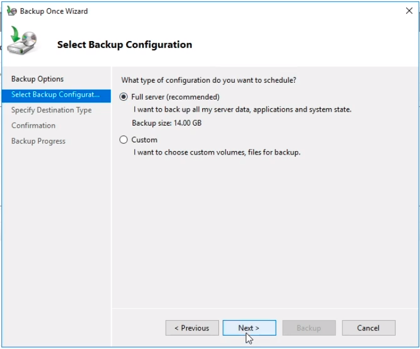This screenshot has height=349, width=420.
Task: Select the Full server (recommended) radio button
Action: 123,97
